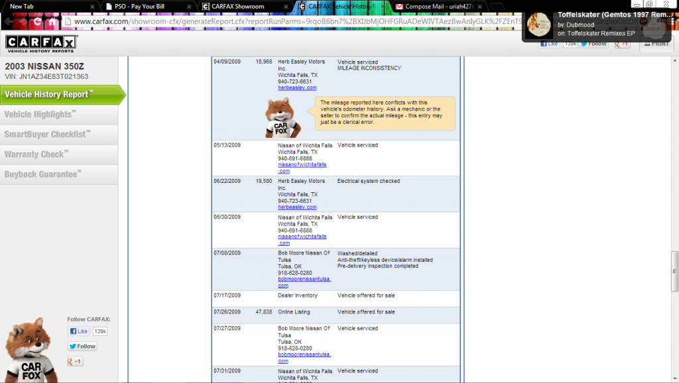Select the CARFAX Vehicle History tab

[x=341, y=7]
